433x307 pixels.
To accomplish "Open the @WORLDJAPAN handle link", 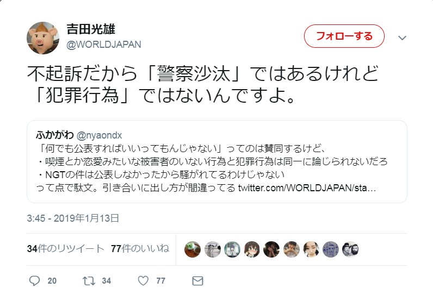I will 104,45.
